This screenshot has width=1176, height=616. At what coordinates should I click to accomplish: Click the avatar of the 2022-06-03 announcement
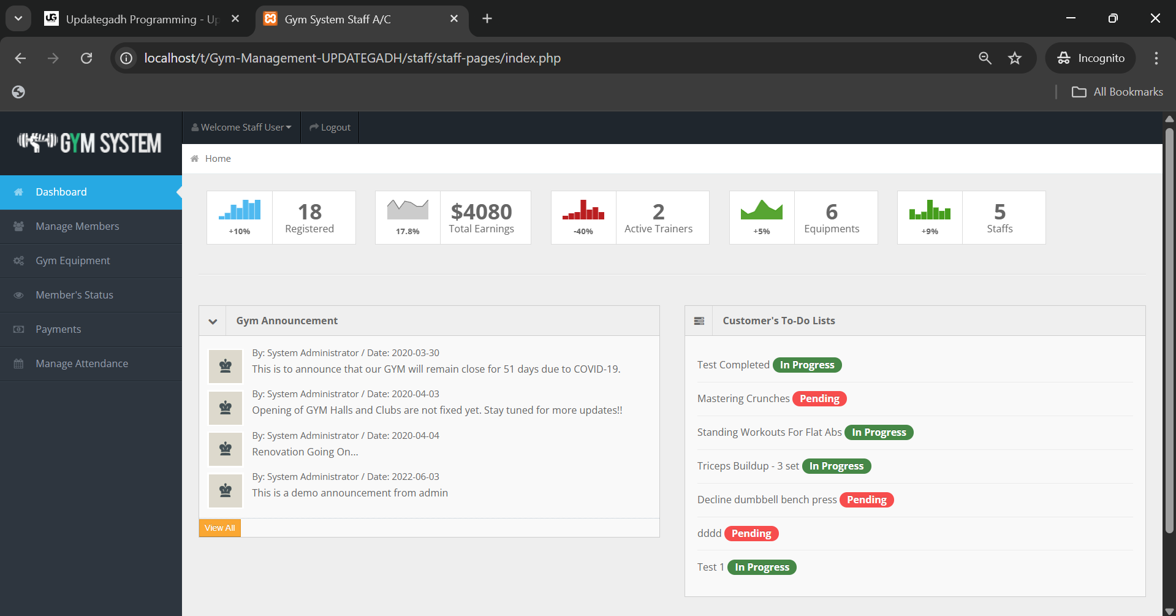point(226,490)
